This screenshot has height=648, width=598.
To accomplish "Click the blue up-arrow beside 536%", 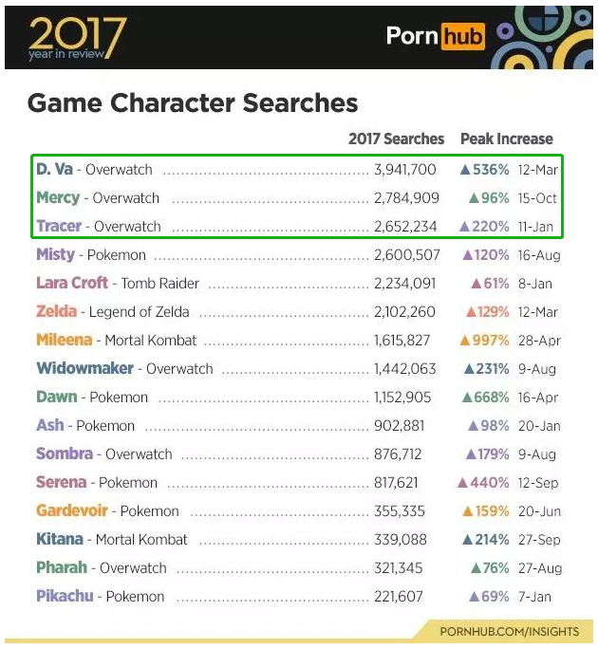I will [465, 169].
